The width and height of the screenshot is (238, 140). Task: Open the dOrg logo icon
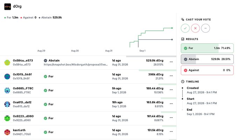click(x=8, y=7)
